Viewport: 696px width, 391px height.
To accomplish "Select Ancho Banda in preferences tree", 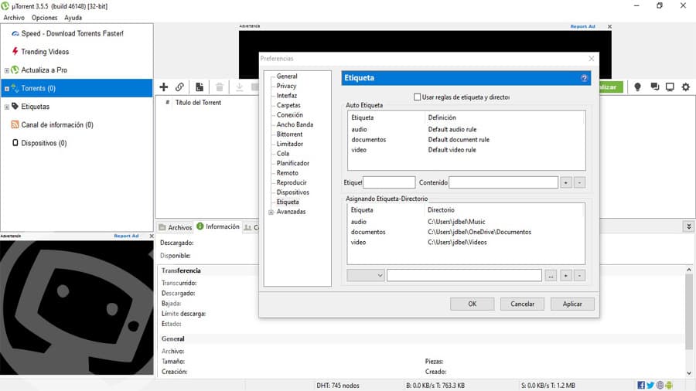I will click(295, 124).
